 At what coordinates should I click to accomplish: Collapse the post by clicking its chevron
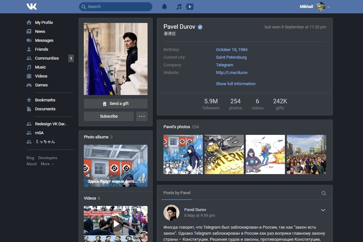pyautogui.click(x=323, y=210)
